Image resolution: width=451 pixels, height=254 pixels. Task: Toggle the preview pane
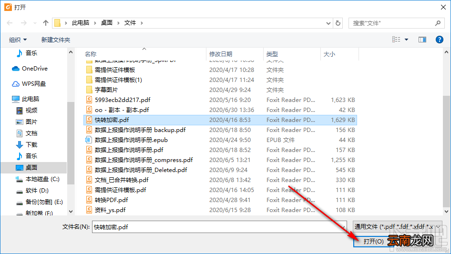coord(422,40)
